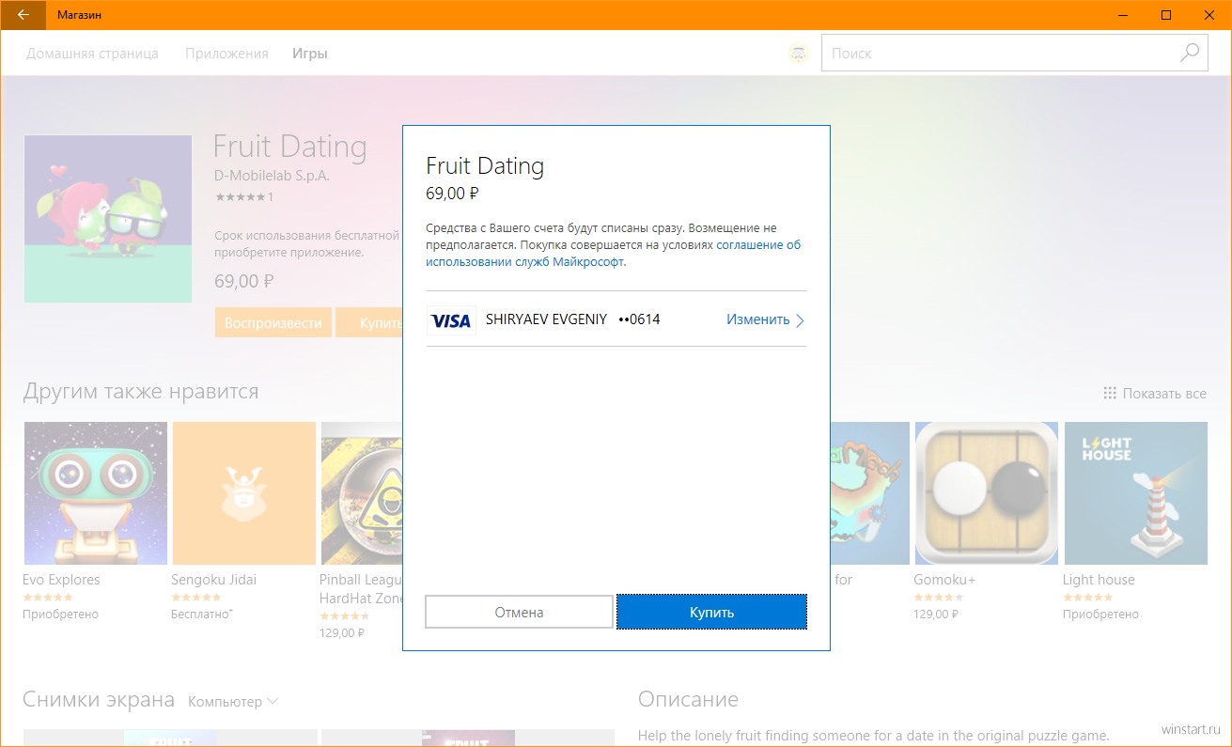Click the Показать все grid icon
The height and width of the screenshot is (747, 1232).
click(1110, 393)
